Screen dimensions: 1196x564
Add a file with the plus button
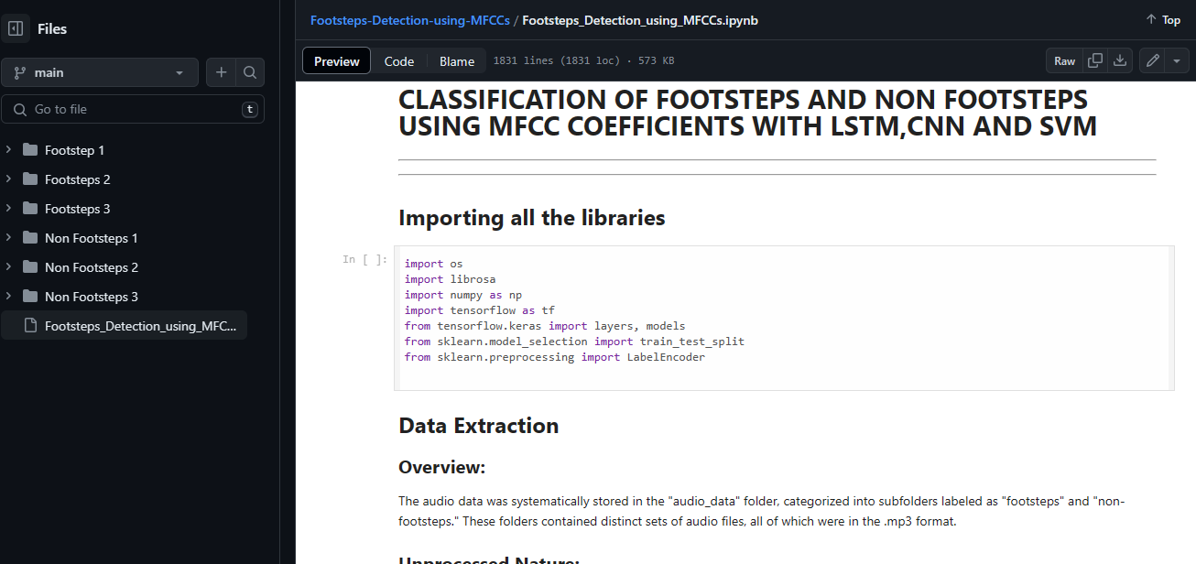tap(221, 72)
